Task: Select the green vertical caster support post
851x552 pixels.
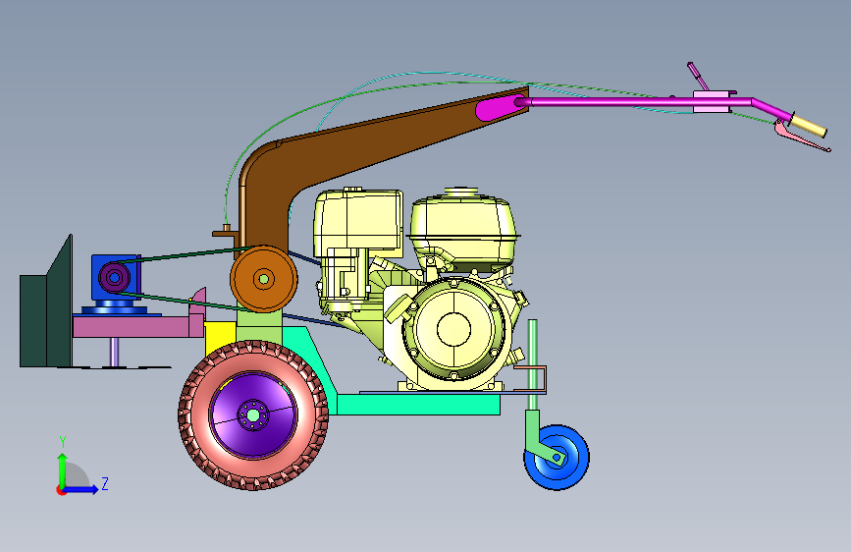Action: coord(533,364)
